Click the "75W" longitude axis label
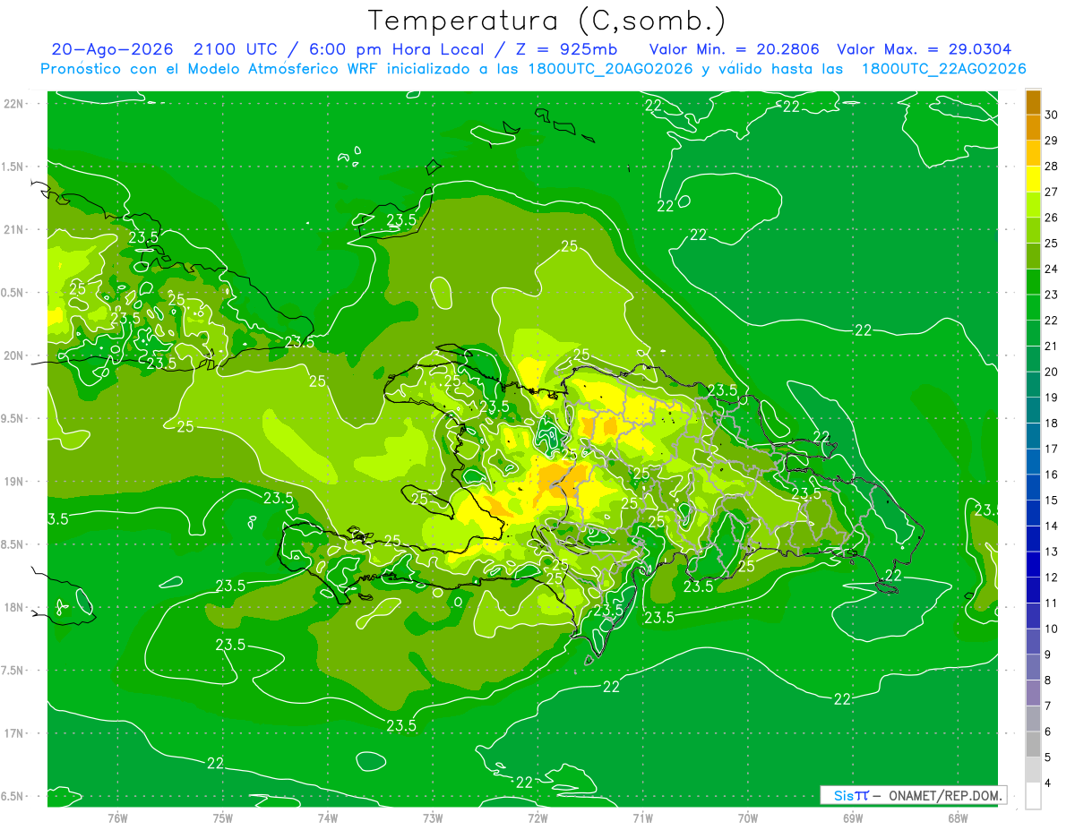1075x830 pixels. [x=222, y=818]
